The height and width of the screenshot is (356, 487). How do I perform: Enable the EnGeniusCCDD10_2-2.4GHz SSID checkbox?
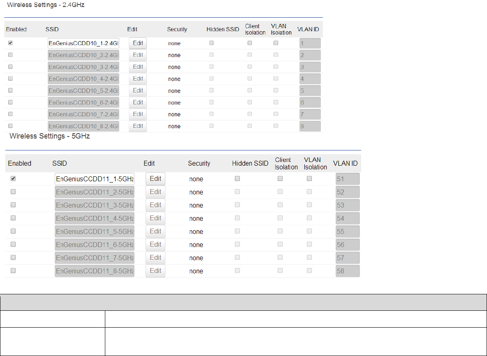[x=11, y=55]
